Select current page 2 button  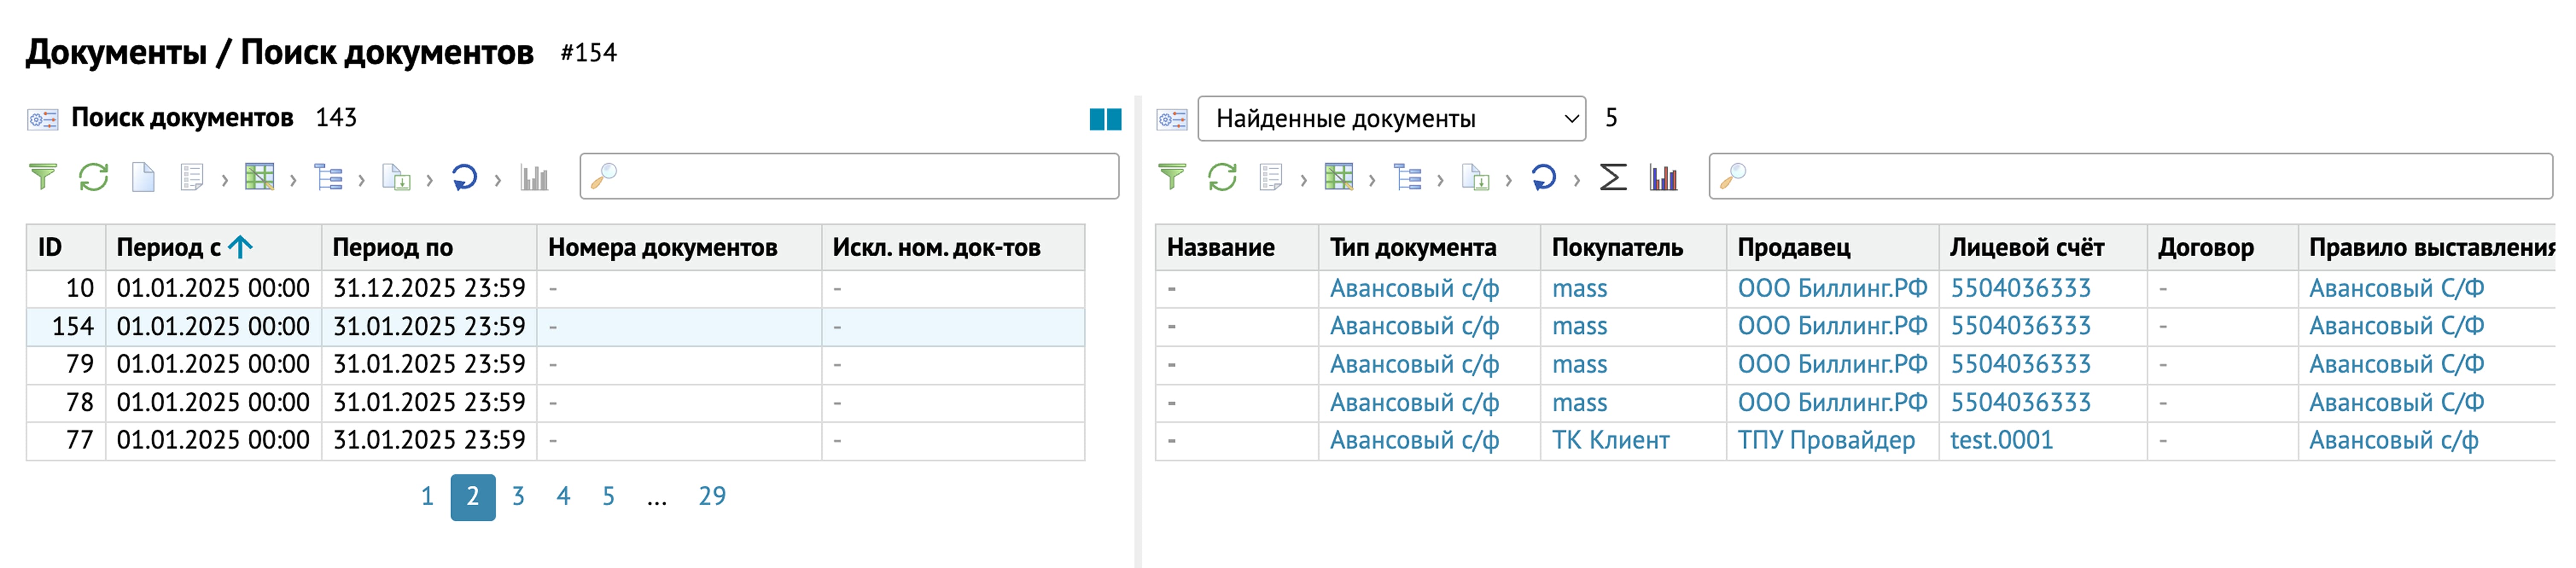point(473,497)
